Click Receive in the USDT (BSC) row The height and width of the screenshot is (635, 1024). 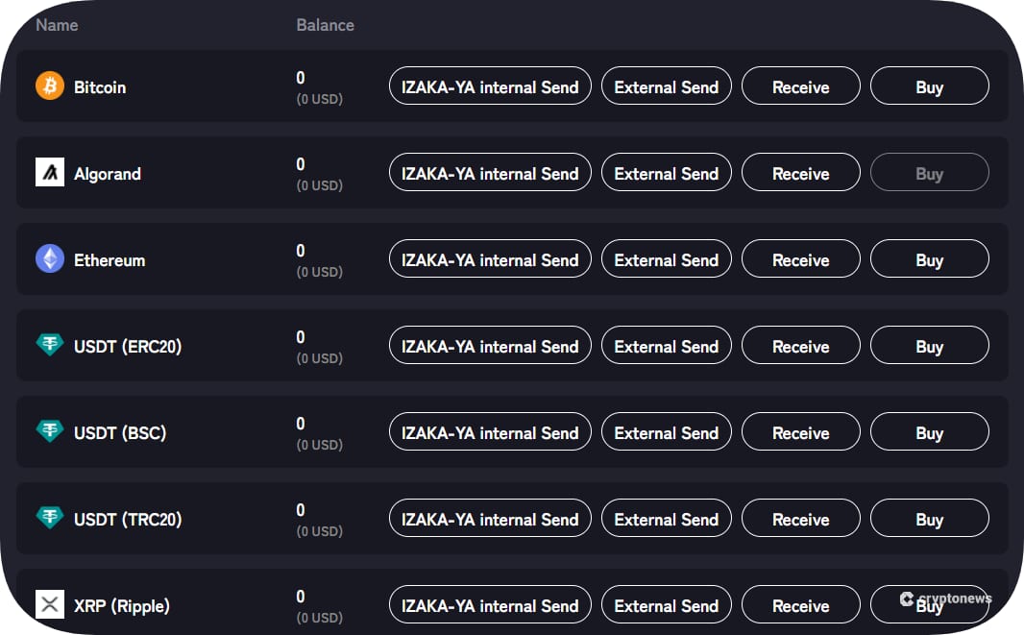800,431
